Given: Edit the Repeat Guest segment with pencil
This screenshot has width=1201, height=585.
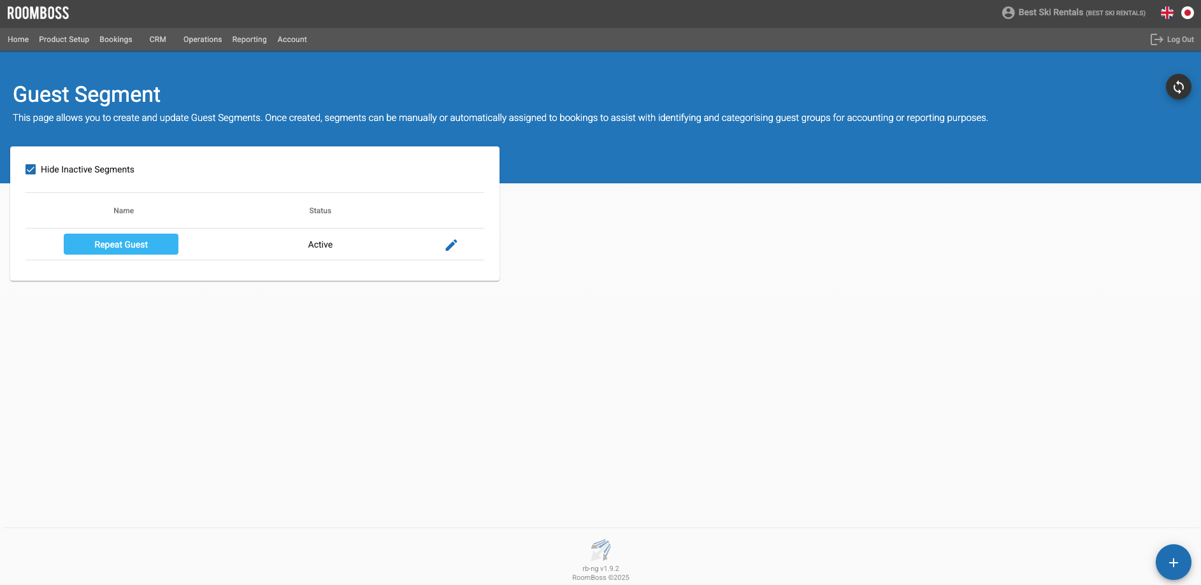Looking at the screenshot, I should [451, 245].
